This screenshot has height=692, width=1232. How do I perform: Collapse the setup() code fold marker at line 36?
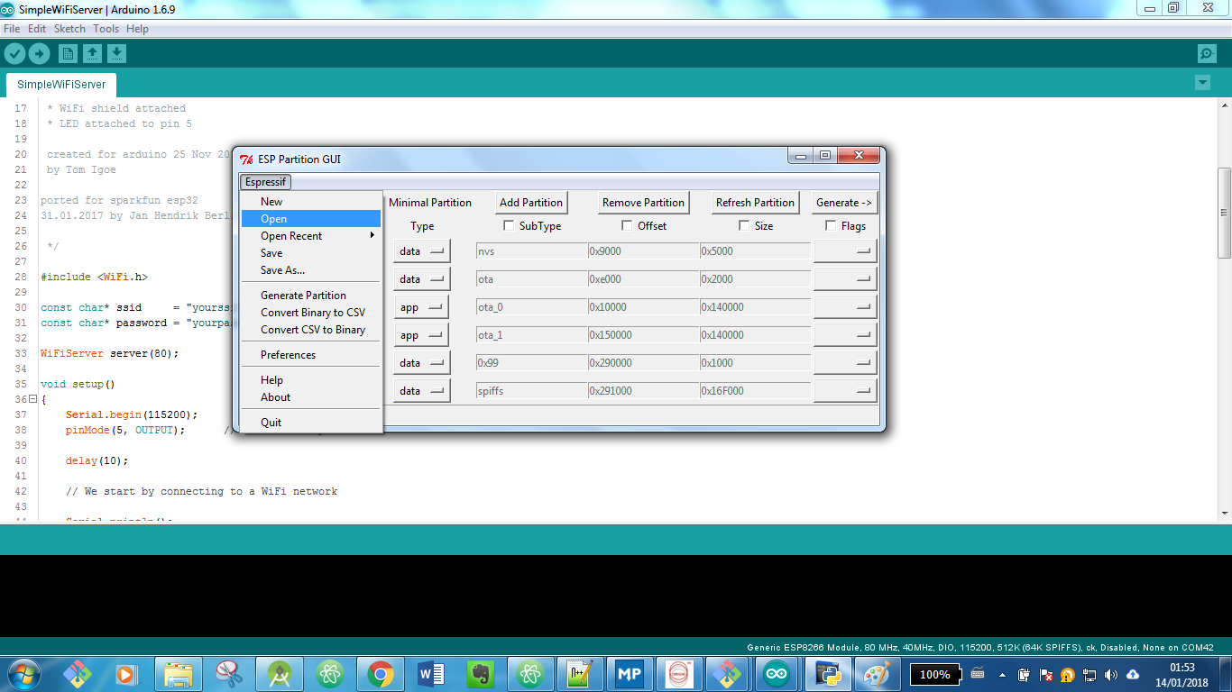pos(32,399)
